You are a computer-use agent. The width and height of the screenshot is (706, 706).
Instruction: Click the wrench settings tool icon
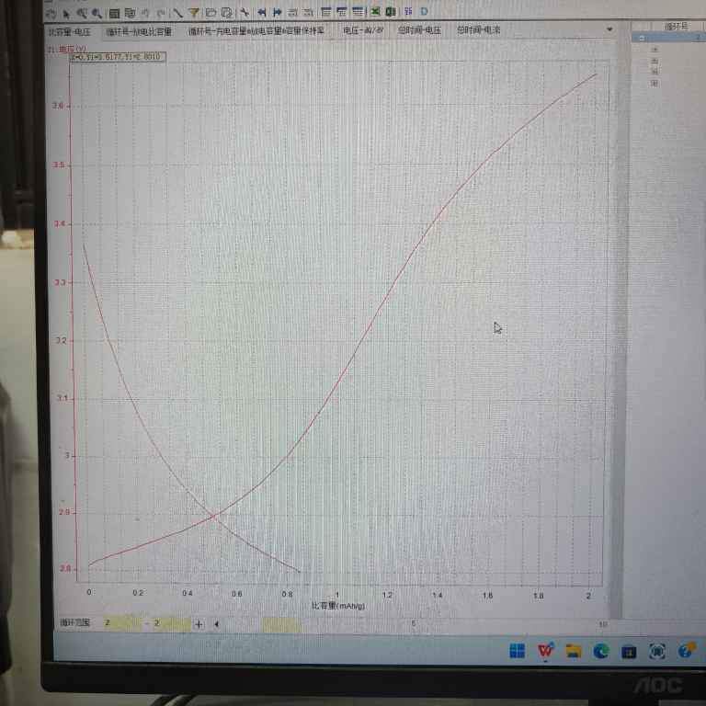[x=245, y=12]
